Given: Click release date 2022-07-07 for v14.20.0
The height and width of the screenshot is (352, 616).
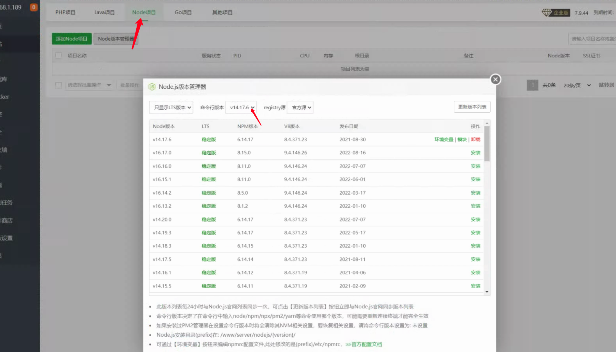Looking at the screenshot, I should [x=352, y=220].
